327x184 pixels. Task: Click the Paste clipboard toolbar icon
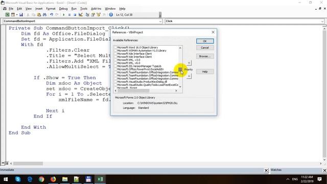[x=39, y=15]
